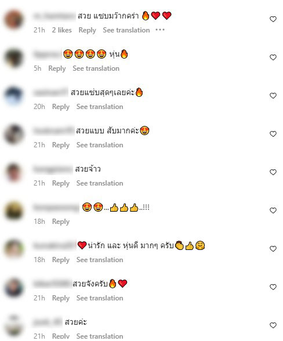283x341 pixels.
Task: See translation of the สวยจ้าว comment
Action: [x=100, y=183]
